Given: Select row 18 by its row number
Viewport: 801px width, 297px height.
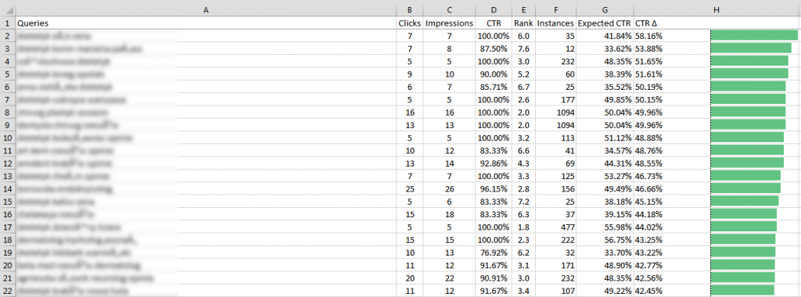Looking at the screenshot, I should pyautogui.click(x=7, y=240).
